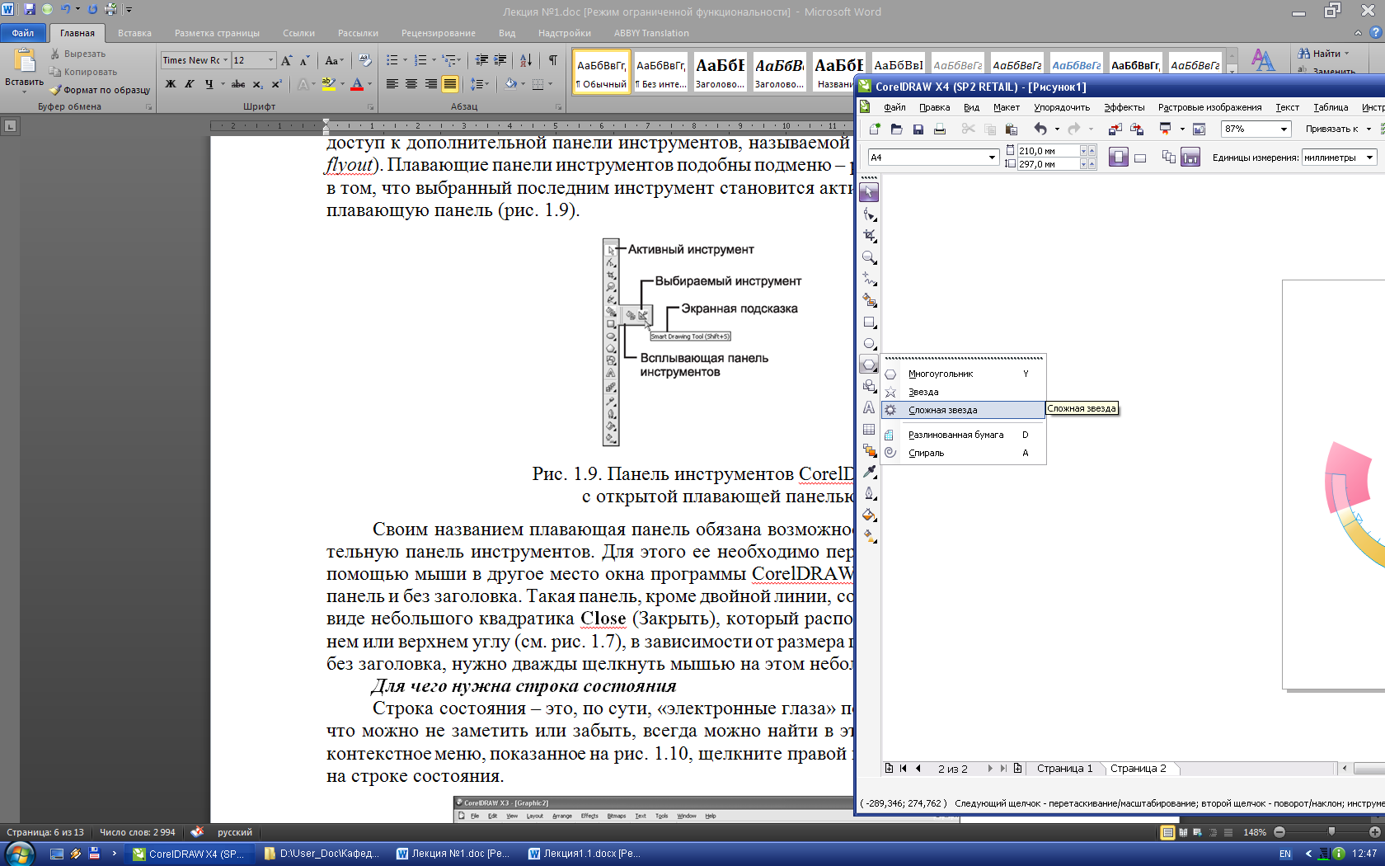Click Word's Grow Font icon
The image size is (1385, 866).
[286, 60]
